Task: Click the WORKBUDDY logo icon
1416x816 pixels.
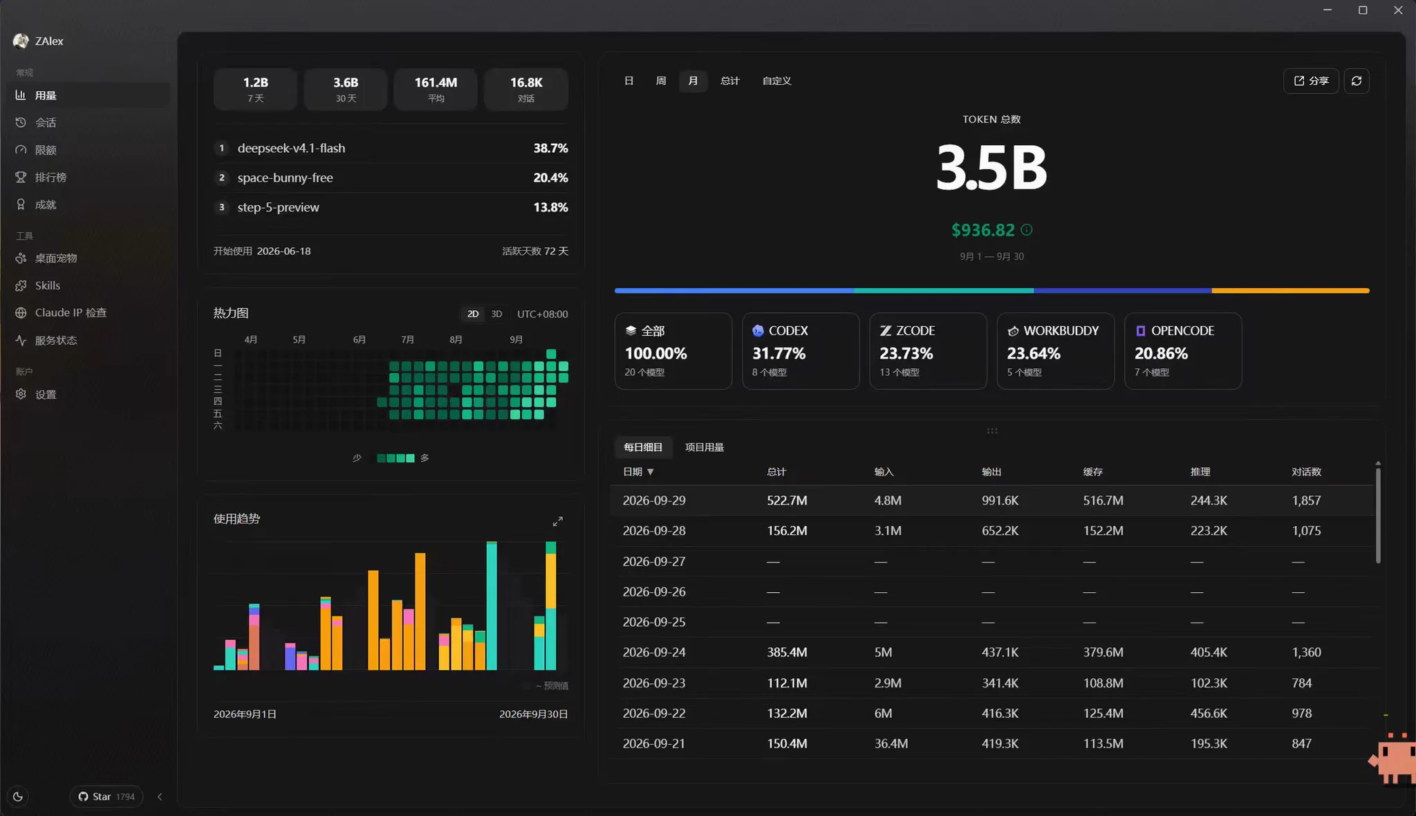Action: 1013,331
